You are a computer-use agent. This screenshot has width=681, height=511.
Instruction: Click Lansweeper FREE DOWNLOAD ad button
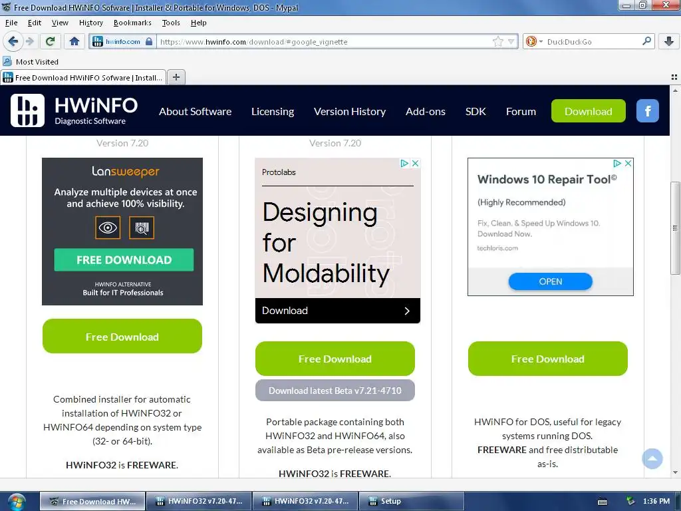(124, 260)
